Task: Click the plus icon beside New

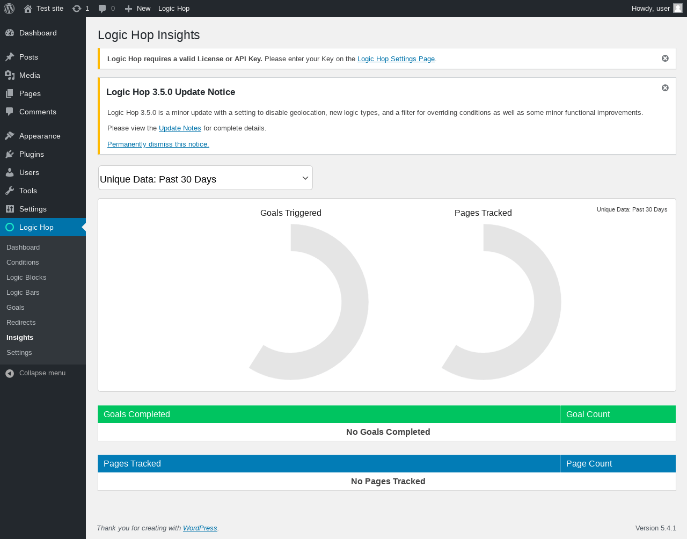Action: click(128, 9)
